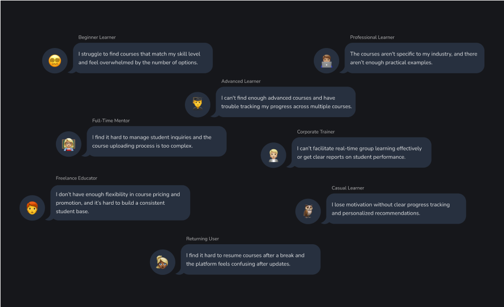The width and height of the screenshot is (504, 307).
Task: Click the Professional Learner speech bubble
Action: click(x=415, y=58)
